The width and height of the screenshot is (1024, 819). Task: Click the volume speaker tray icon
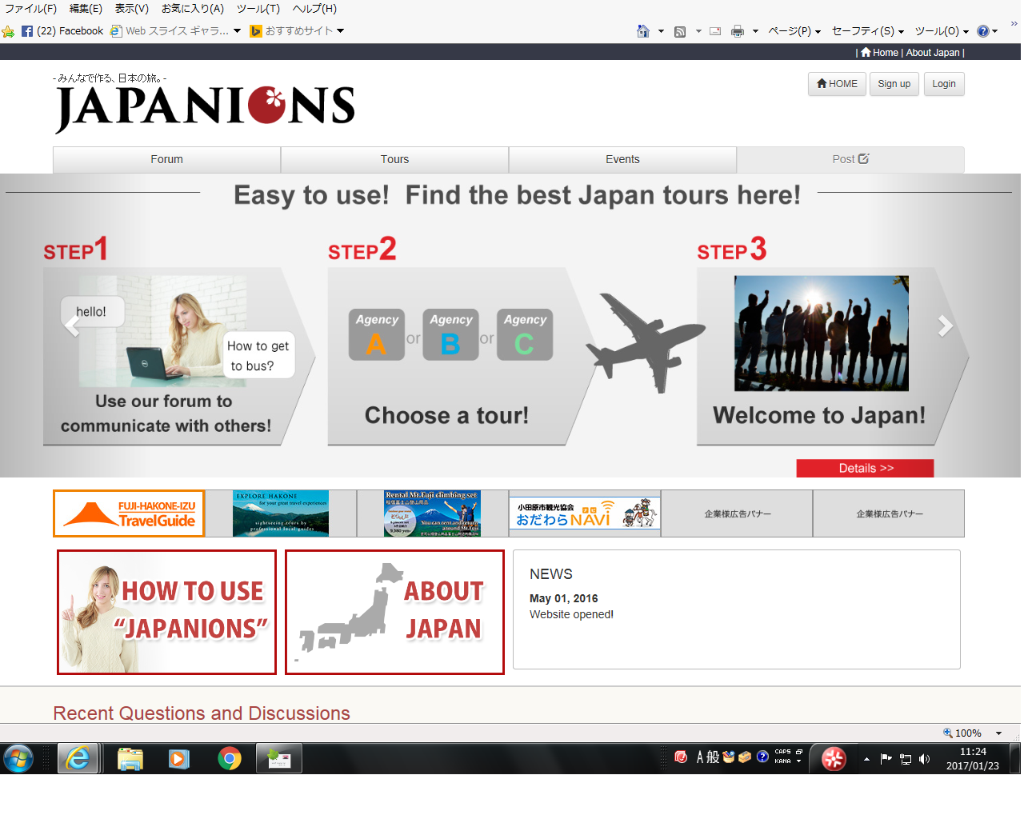925,759
